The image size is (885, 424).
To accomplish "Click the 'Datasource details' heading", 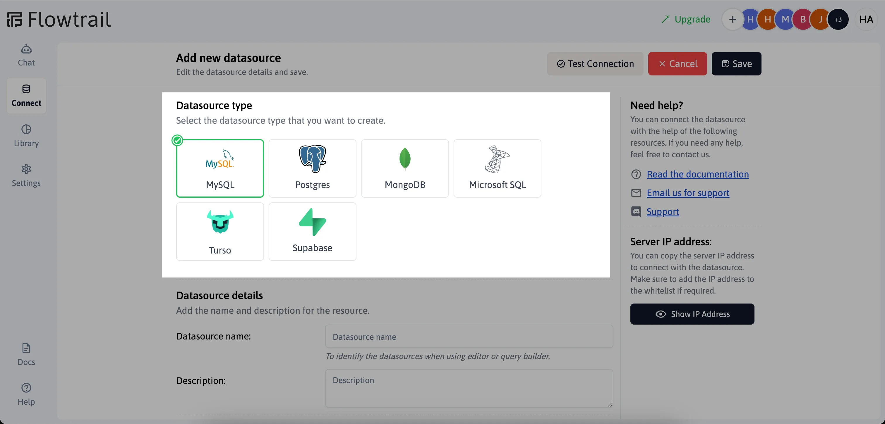I will 219,296.
